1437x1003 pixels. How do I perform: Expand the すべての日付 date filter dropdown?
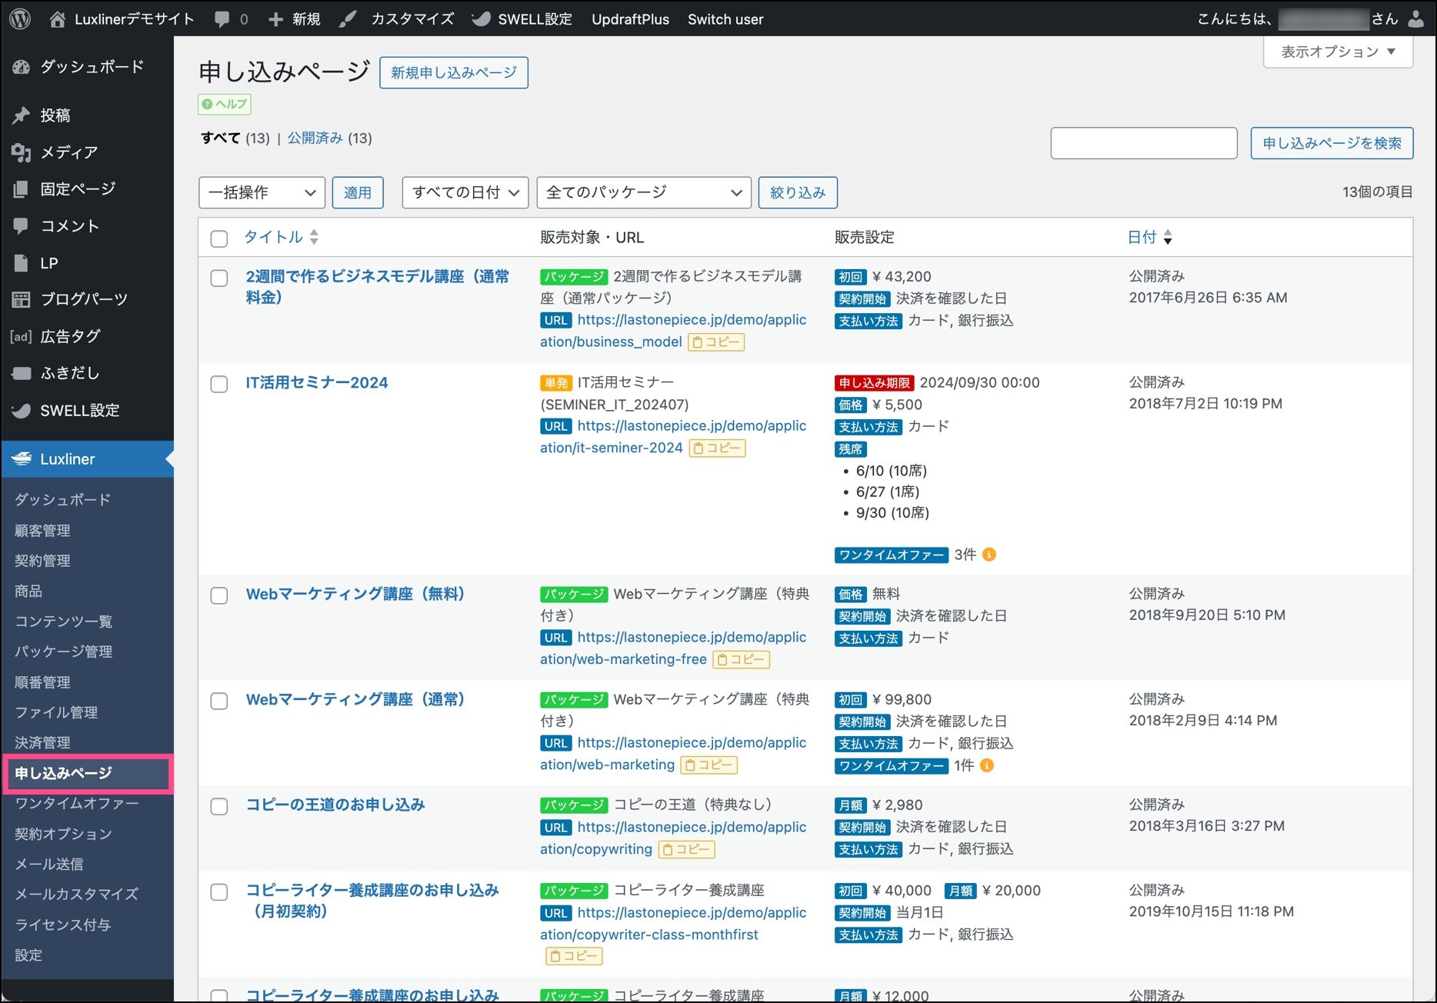(x=465, y=192)
